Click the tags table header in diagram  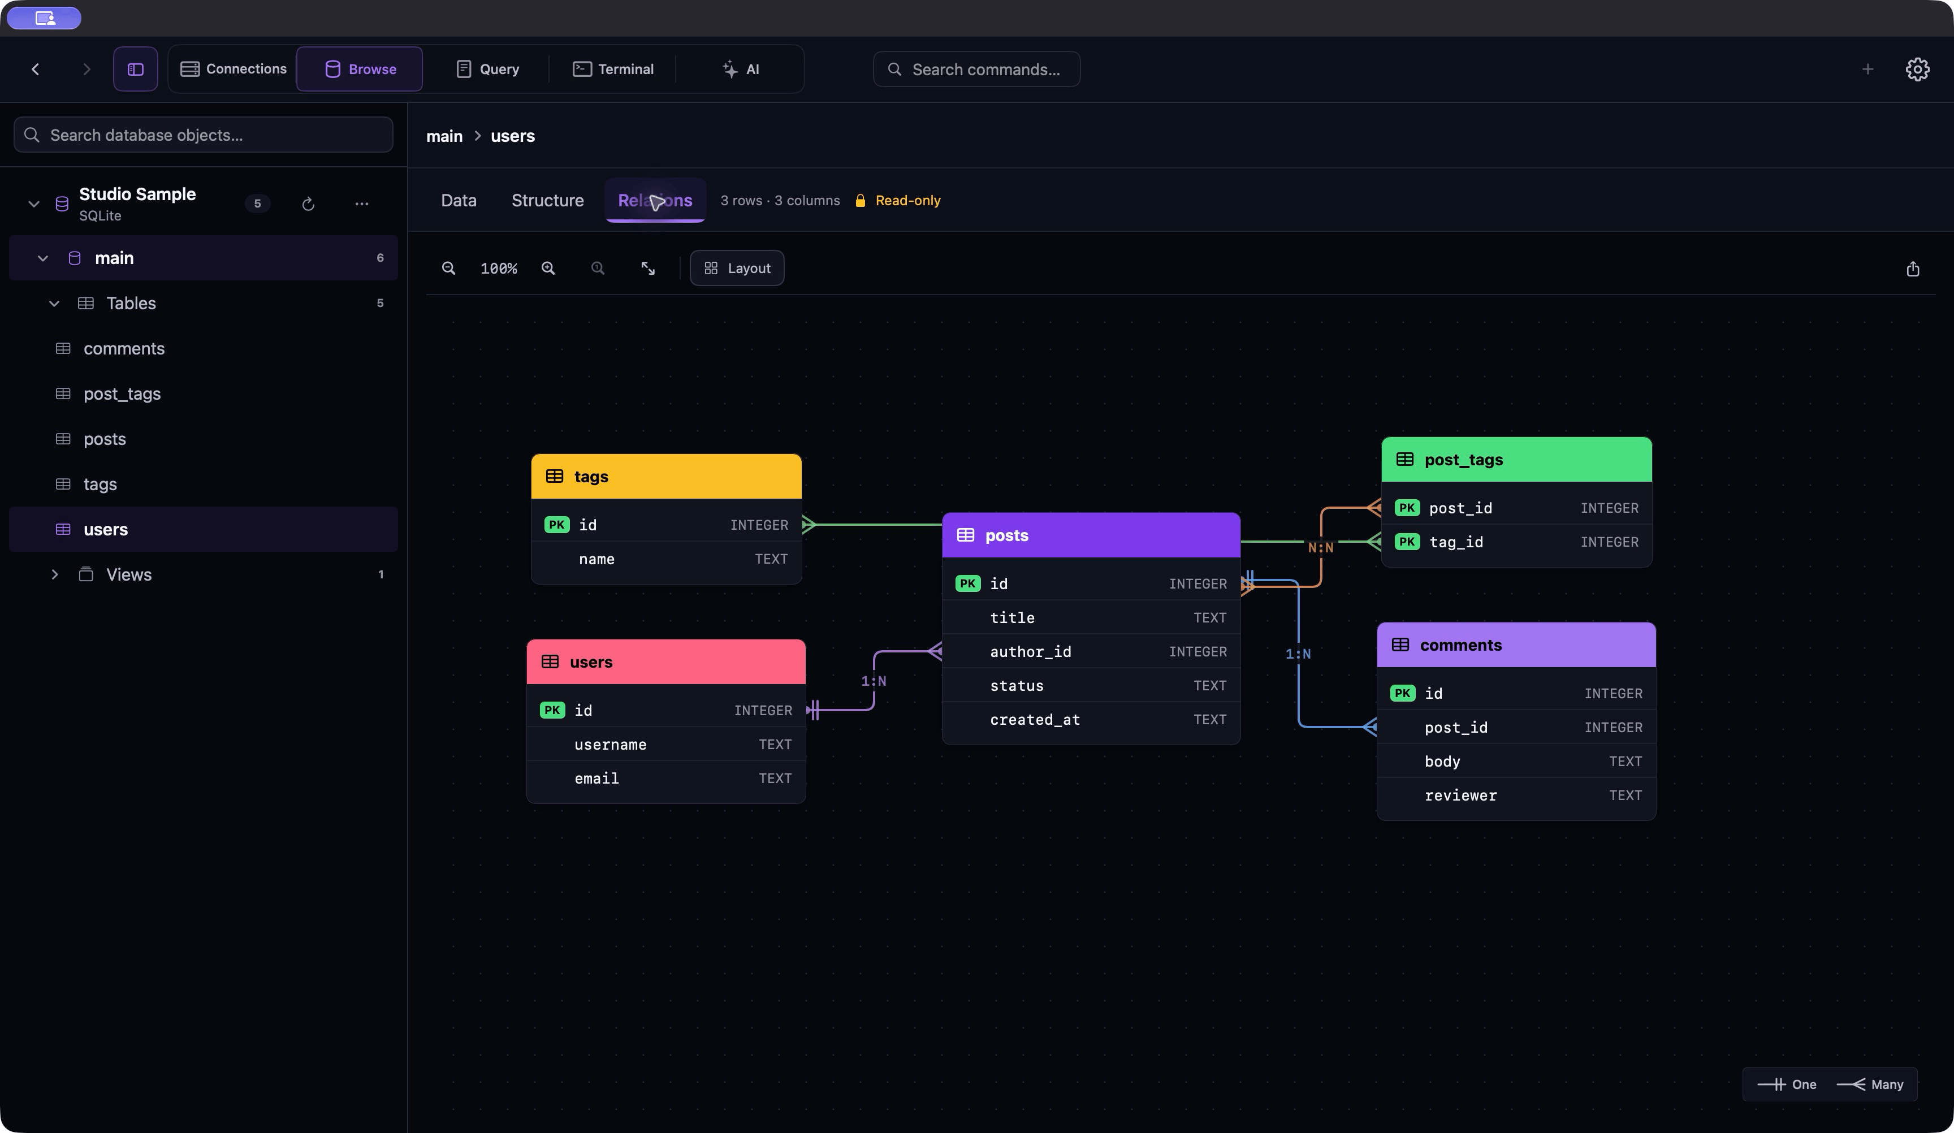pos(666,476)
